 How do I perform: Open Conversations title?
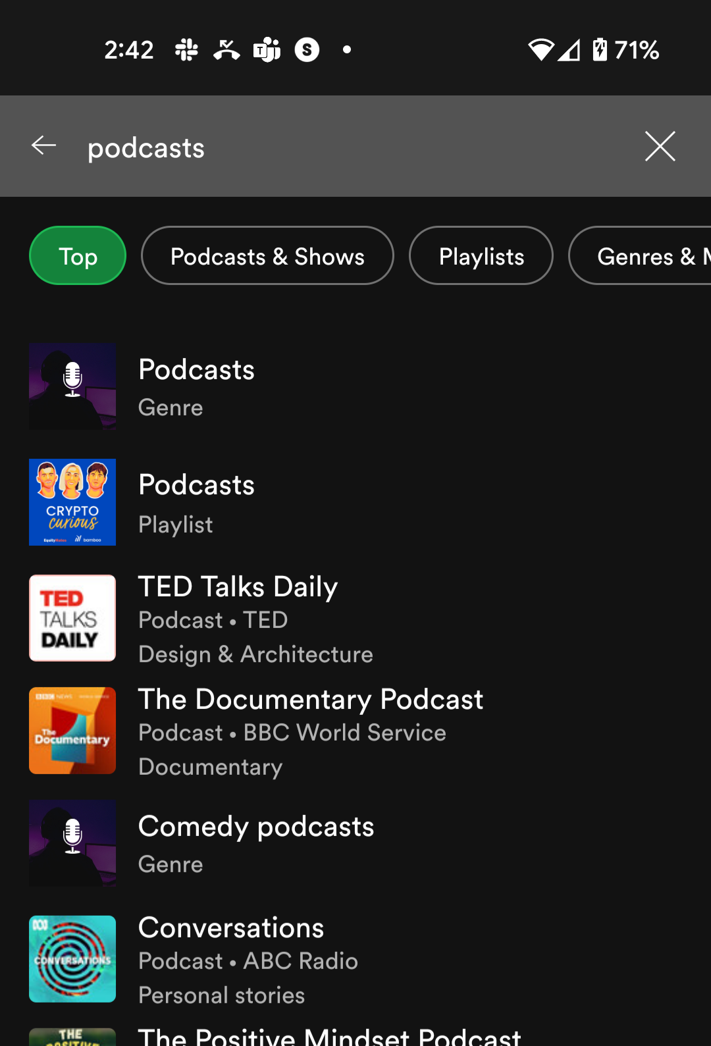(231, 928)
